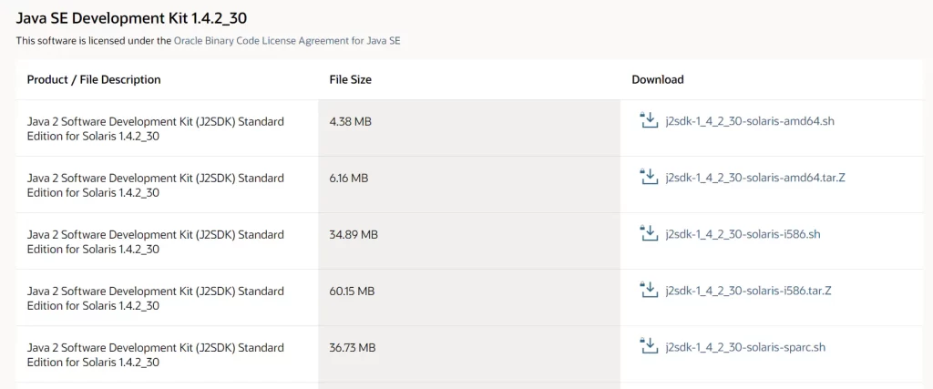This screenshot has width=933, height=389.
Task: Select the 34.89 MB file size cell
Action: coord(469,241)
